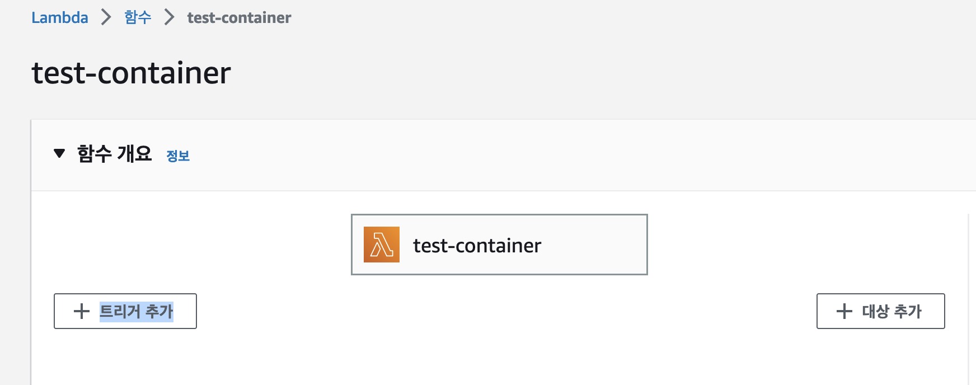Click the test-container breadcrumb text
This screenshot has height=385, width=976.
pyautogui.click(x=239, y=17)
